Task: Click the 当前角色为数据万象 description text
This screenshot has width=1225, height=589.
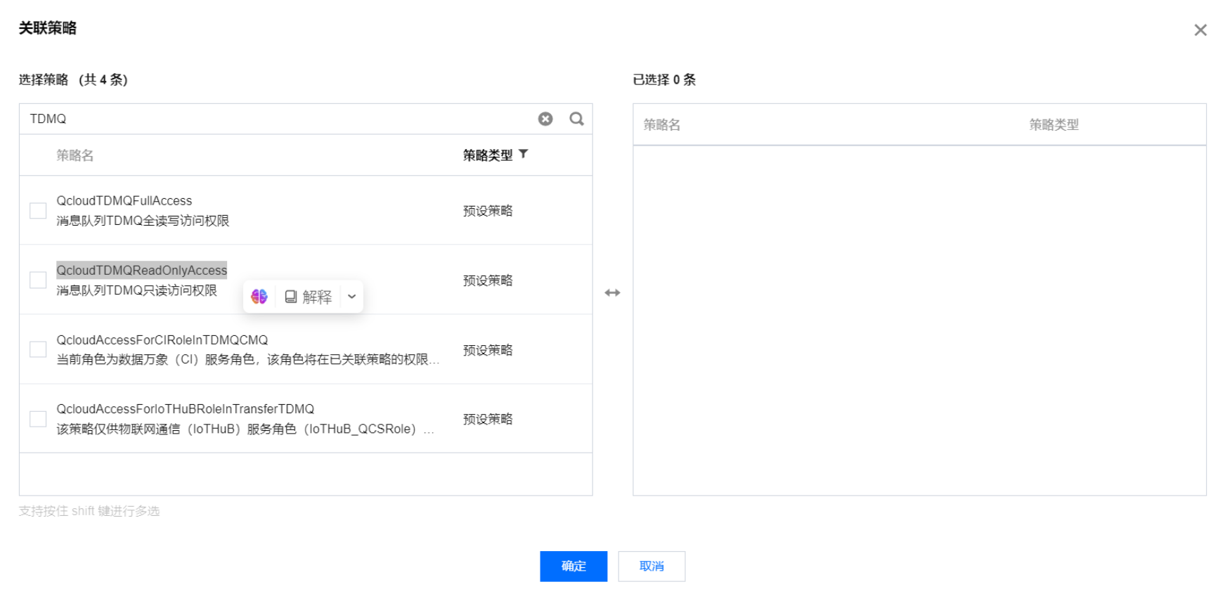Action: point(247,359)
